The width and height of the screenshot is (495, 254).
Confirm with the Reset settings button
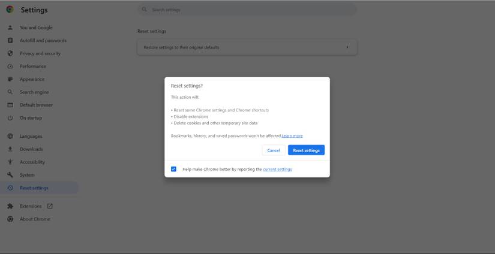click(306, 150)
